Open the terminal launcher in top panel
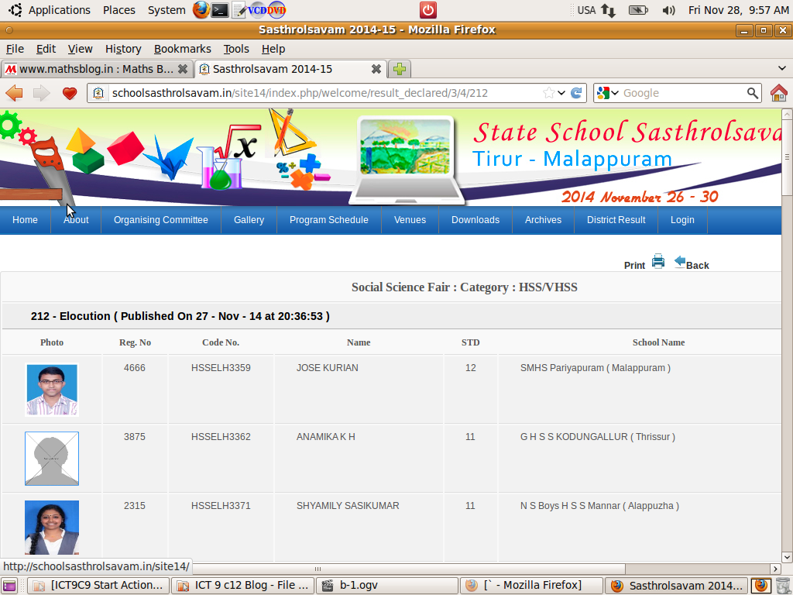 coord(219,9)
